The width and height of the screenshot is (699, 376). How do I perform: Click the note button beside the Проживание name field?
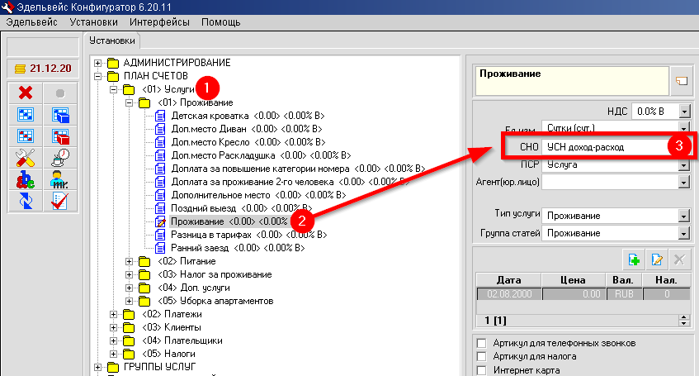tap(681, 80)
